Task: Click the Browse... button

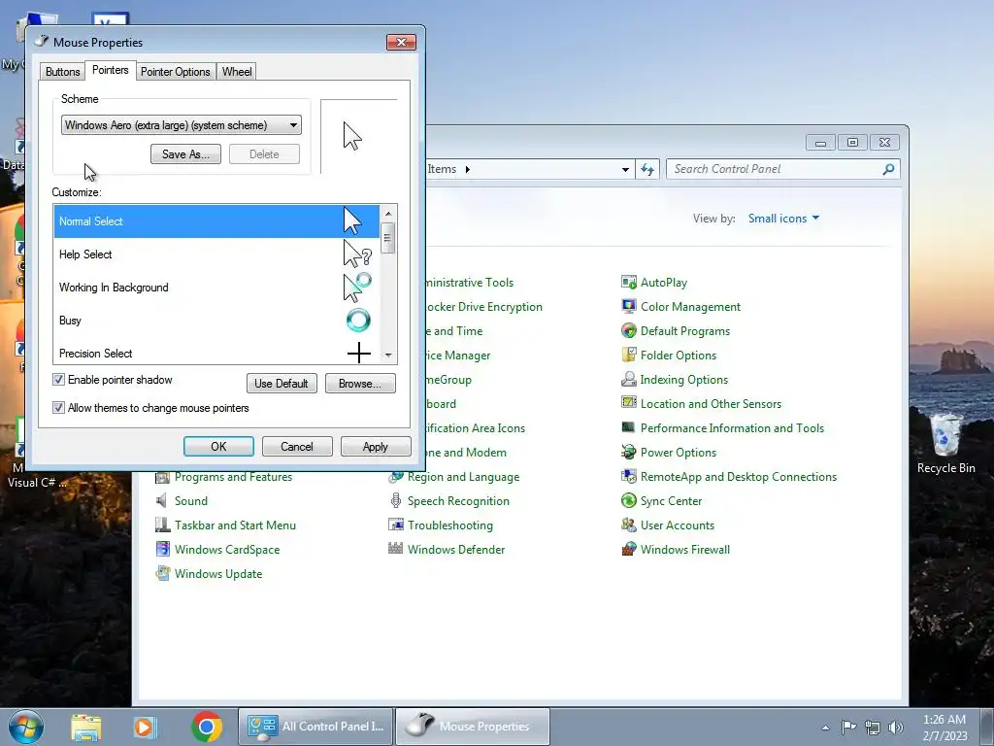Action: 360,383
